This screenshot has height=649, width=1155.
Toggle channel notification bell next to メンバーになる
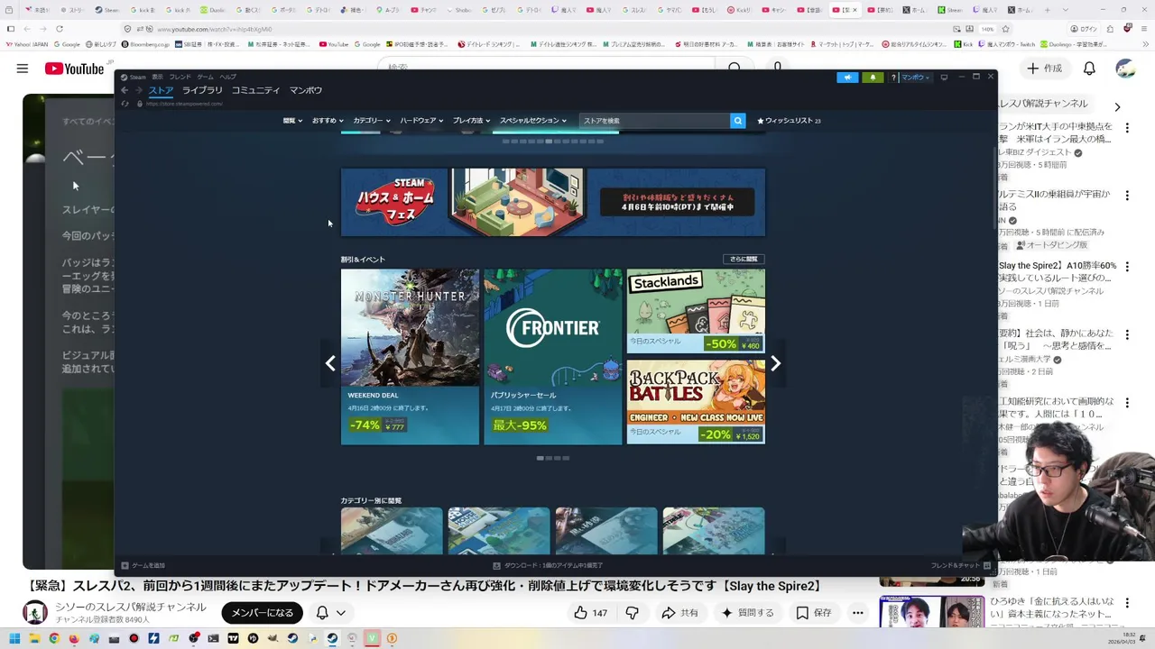(322, 613)
